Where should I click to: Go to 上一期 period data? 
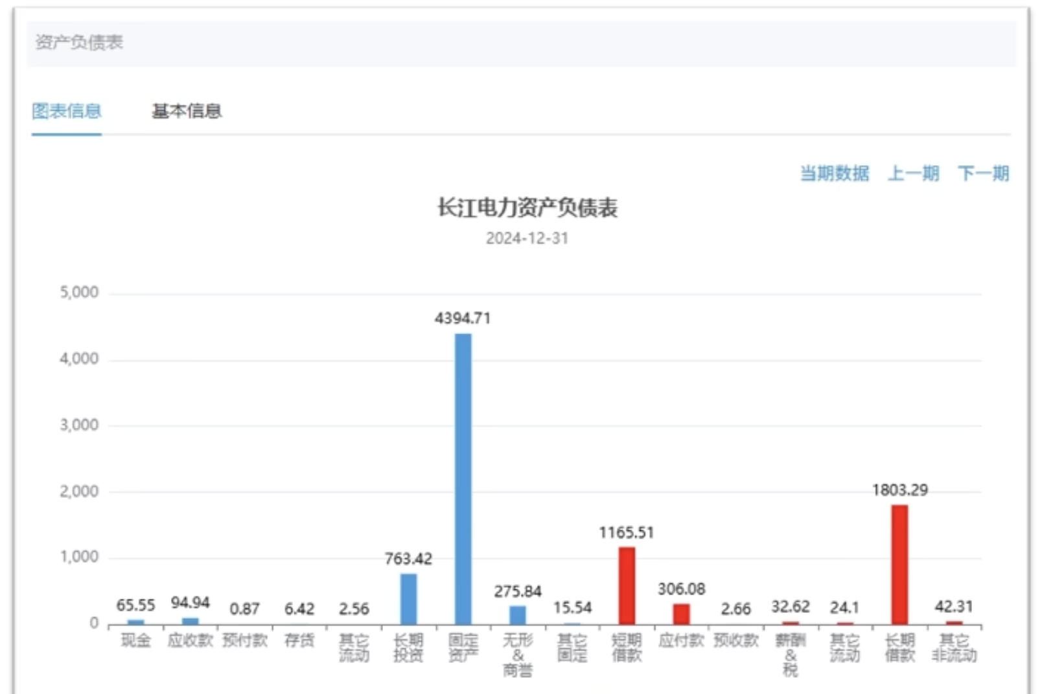[x=913, y=173]
